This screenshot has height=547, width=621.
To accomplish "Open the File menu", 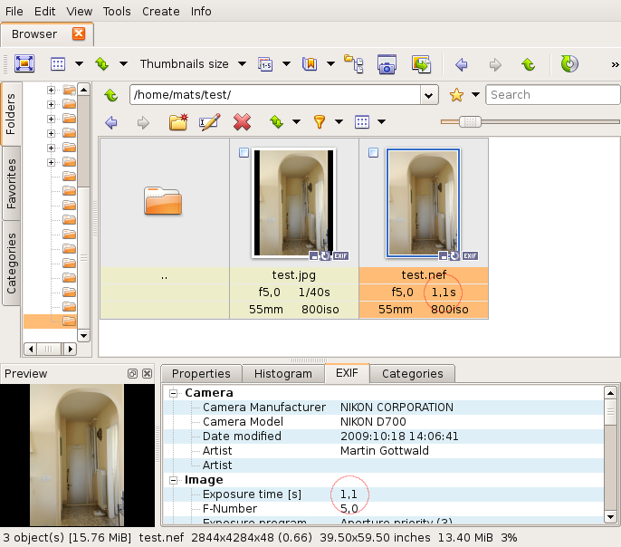I will coord(14,12).
